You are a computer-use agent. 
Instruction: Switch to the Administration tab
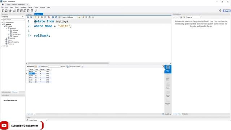(x=6, y=92)
